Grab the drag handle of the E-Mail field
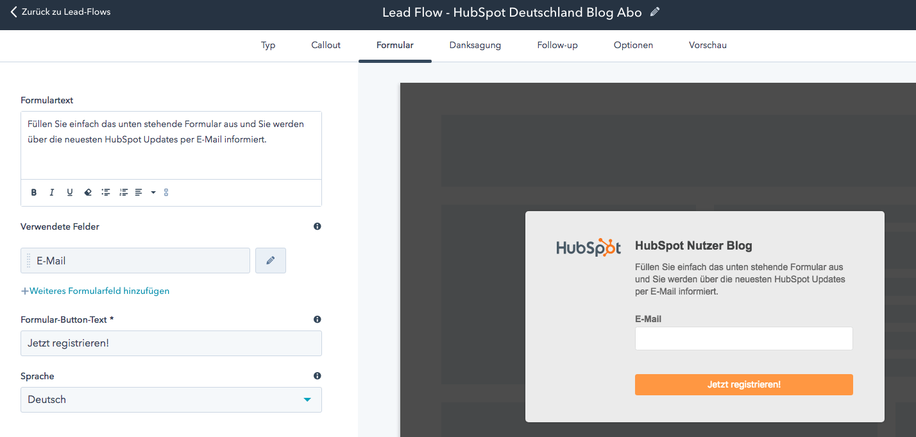This screenshot has width=916, height=437. (x=28, y=261)
